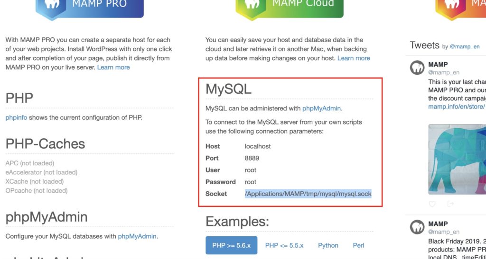486x259 pixels.
Task: Click OPcache (not loaded) entry
Action: click(x=37, y=191)
